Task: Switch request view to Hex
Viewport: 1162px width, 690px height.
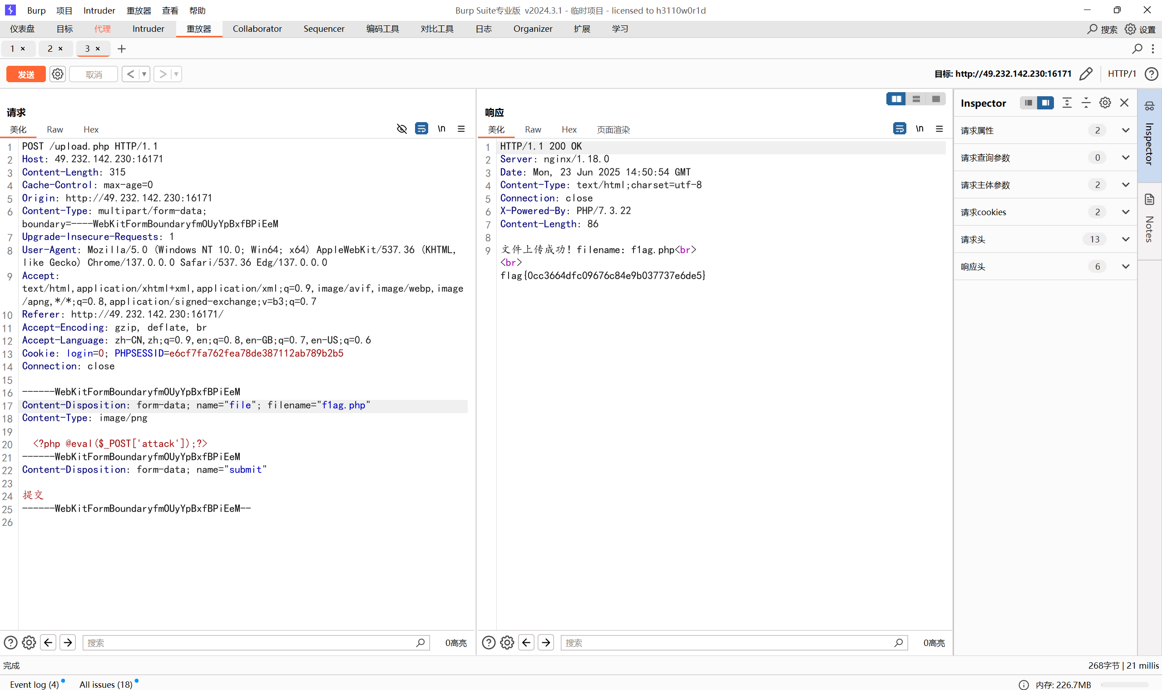Action: (x=91, y=129)
